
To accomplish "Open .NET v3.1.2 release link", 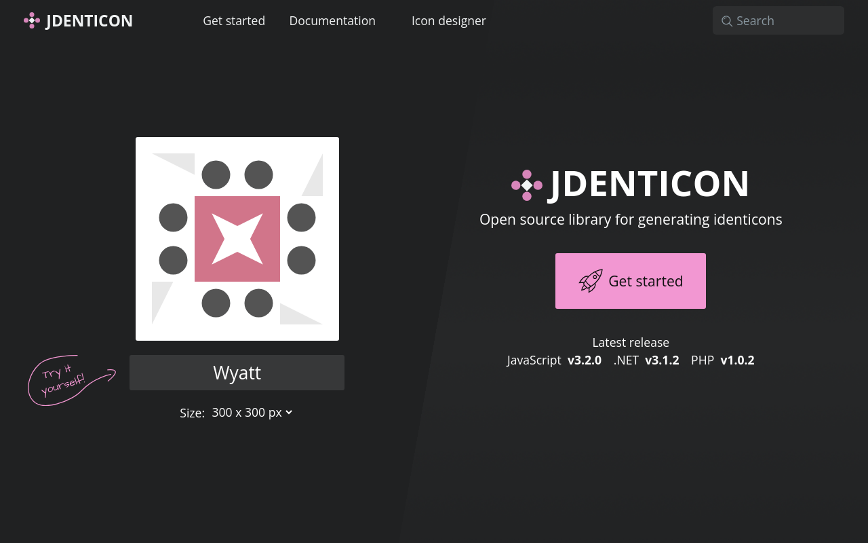I will click(x=646, y=360).
